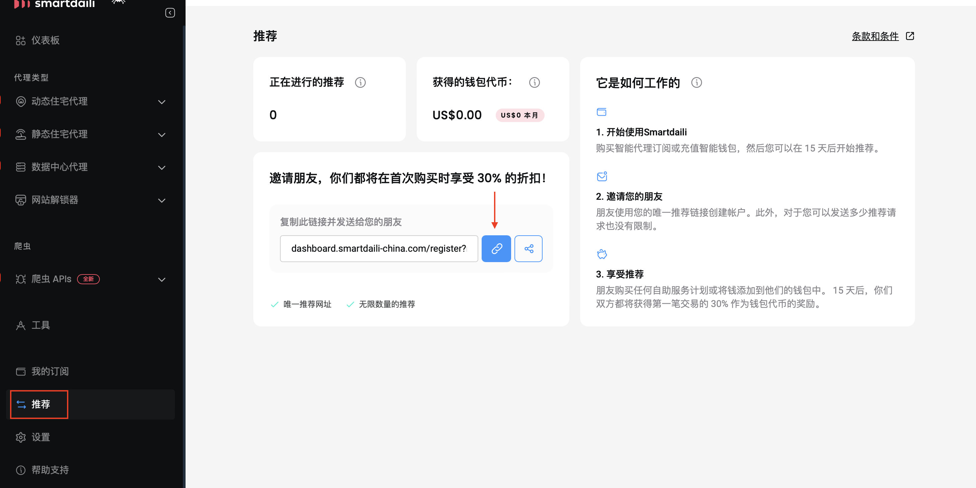Expand the 网站解锁器 chevron
The image size is (976, 488).
tap(162, 200)
